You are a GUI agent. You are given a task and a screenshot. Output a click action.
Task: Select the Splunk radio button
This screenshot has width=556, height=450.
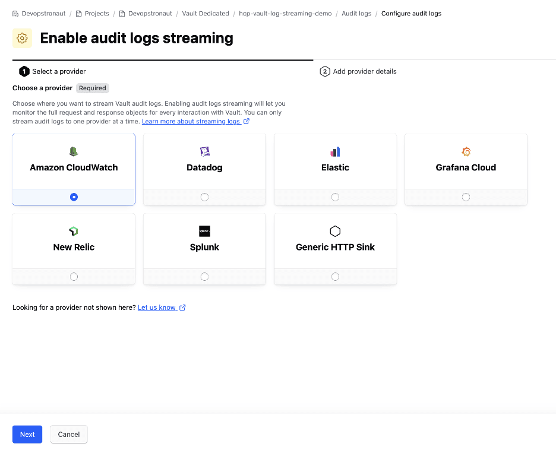coord(204,276)
